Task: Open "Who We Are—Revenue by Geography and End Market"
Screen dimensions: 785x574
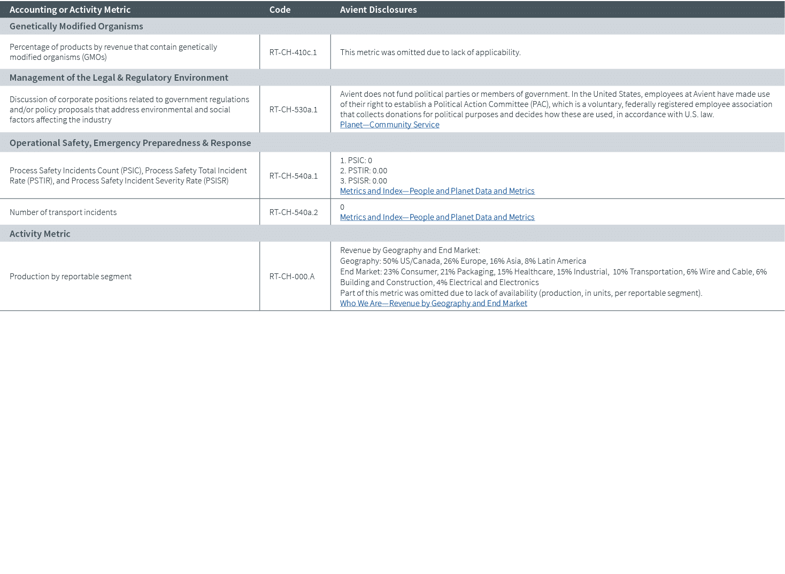Action: [x=433, y=303]
